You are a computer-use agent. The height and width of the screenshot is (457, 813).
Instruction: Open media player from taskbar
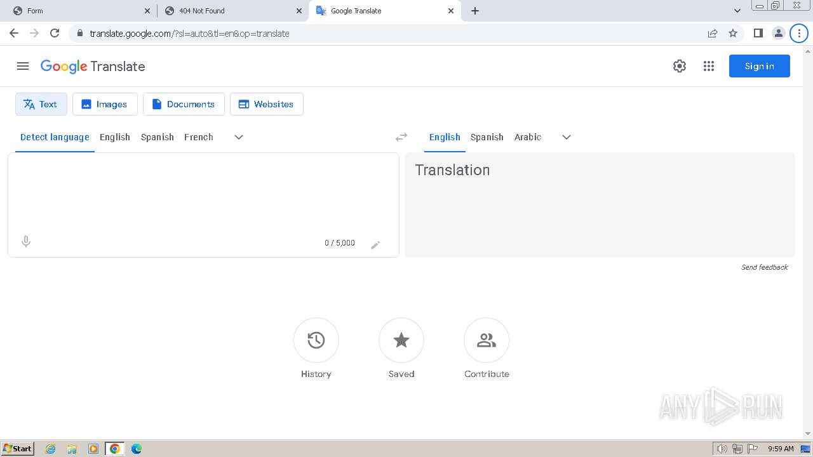(x=93, y=449)
